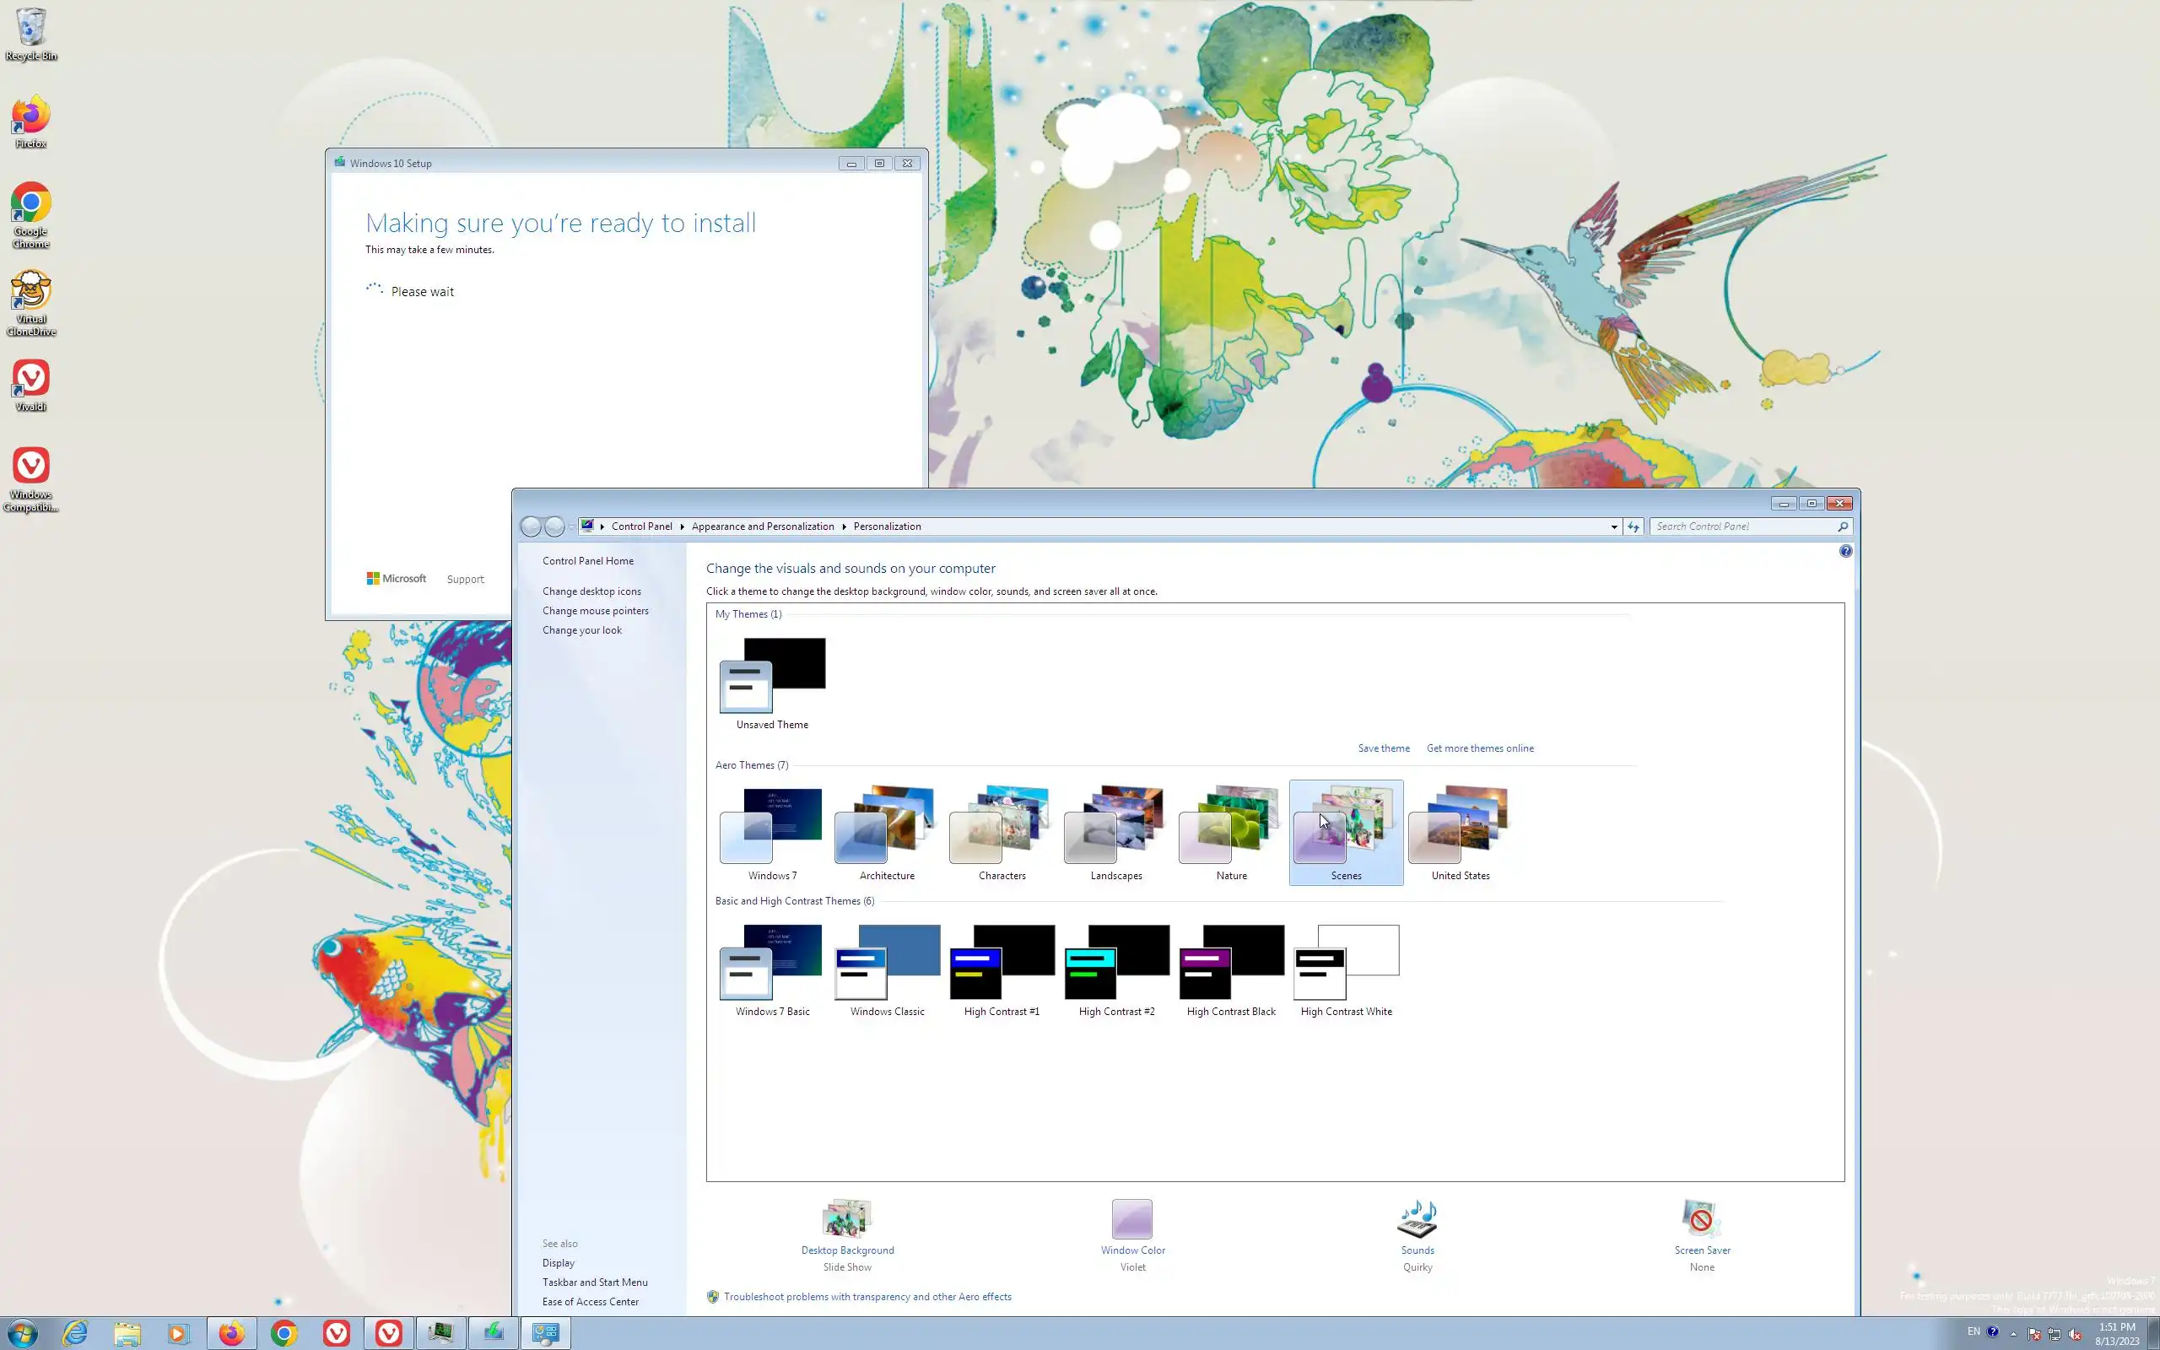Click the Control Panel help icon
Viewport: 2160px width, 1350px height.
click(1845, 551)
